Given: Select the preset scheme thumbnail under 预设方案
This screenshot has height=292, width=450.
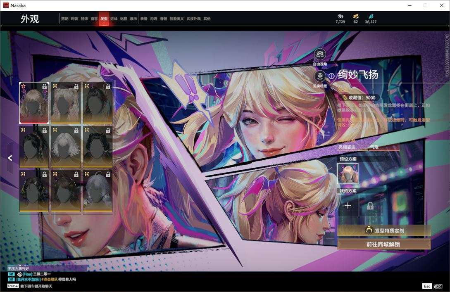Looking at the screenshot, I should pyautogui.click(x=348, y=173).
